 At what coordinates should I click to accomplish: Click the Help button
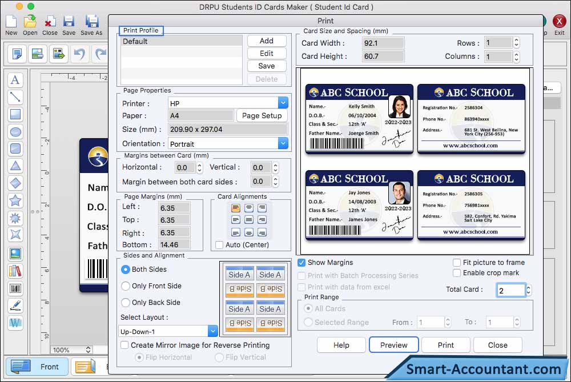[341, 345]
